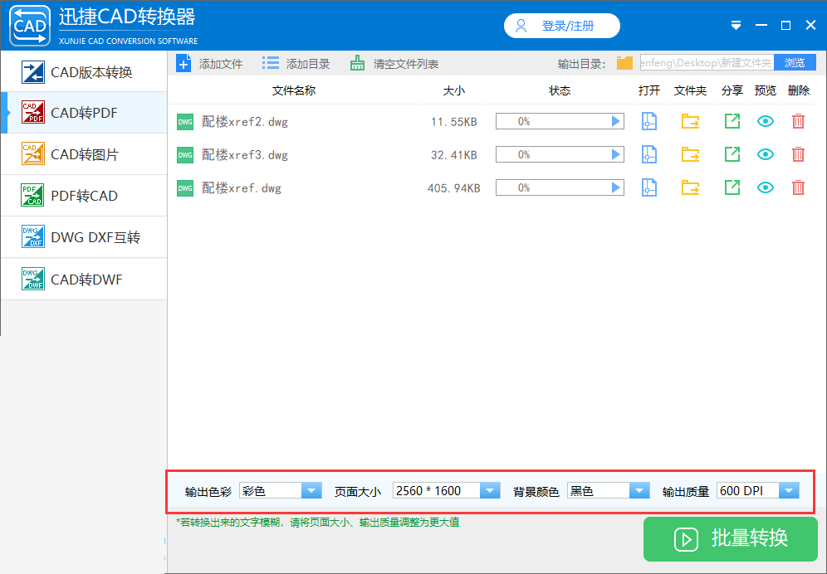
Task: Toggle preview eye for 配楼xref.dwg
Action: 765,187
